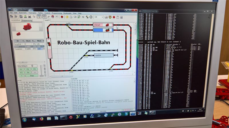Select the Locomotives tab
Screen dimensions: 229x128
coord(16,20)
